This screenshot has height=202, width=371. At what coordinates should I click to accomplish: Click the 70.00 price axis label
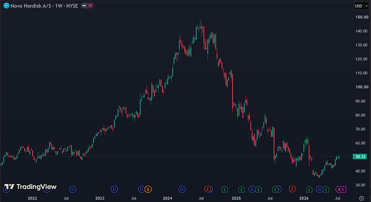360,129
